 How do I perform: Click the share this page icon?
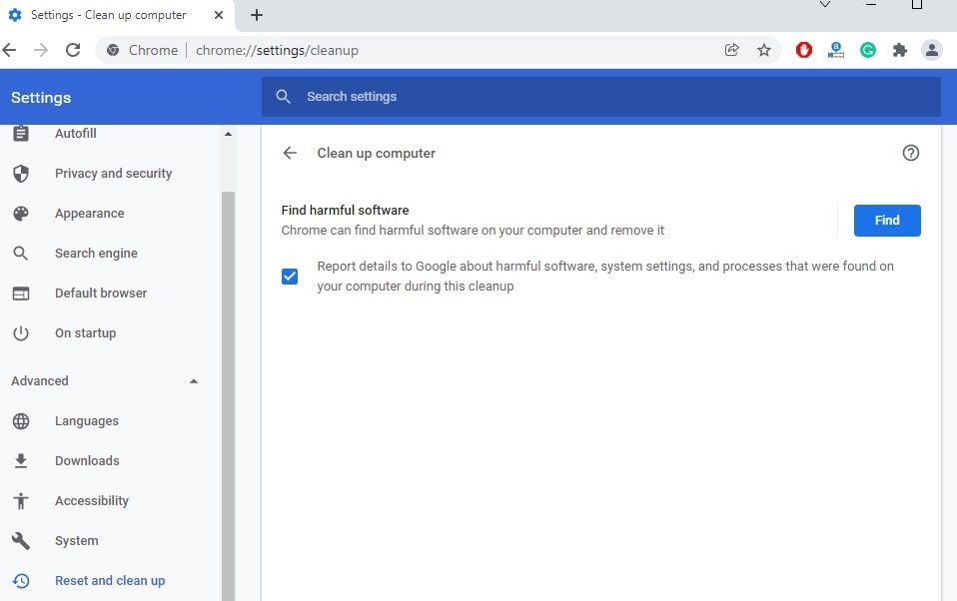(732, 50)
